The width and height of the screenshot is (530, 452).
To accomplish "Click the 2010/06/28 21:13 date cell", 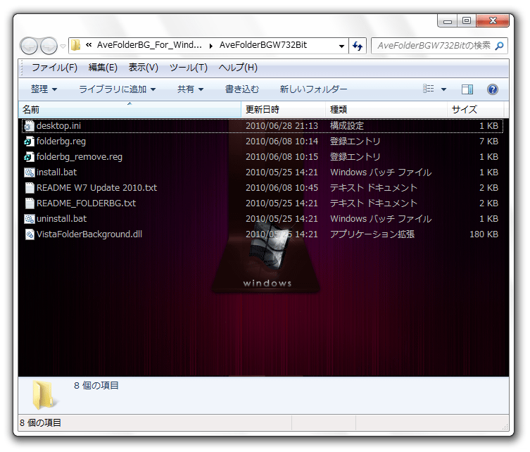I will tap(282, 126).
